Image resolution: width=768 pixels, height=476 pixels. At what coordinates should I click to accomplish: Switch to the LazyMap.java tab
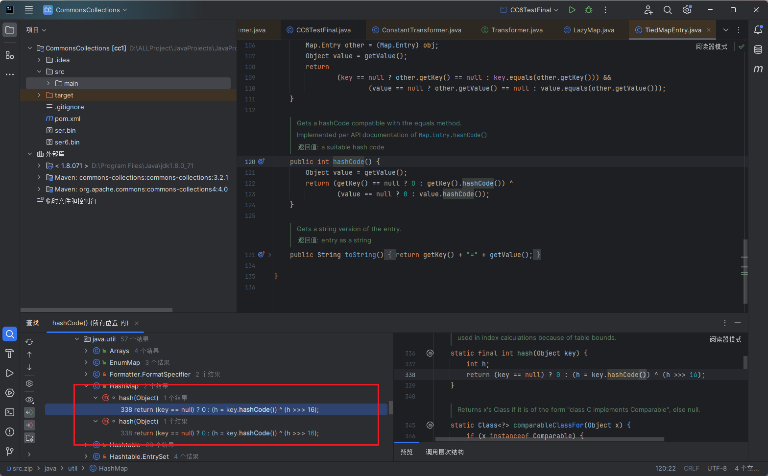tap(593, 30)
